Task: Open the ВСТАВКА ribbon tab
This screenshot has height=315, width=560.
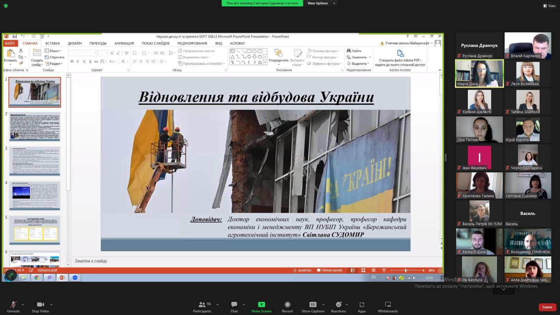Action: click(x=52, y=43)
